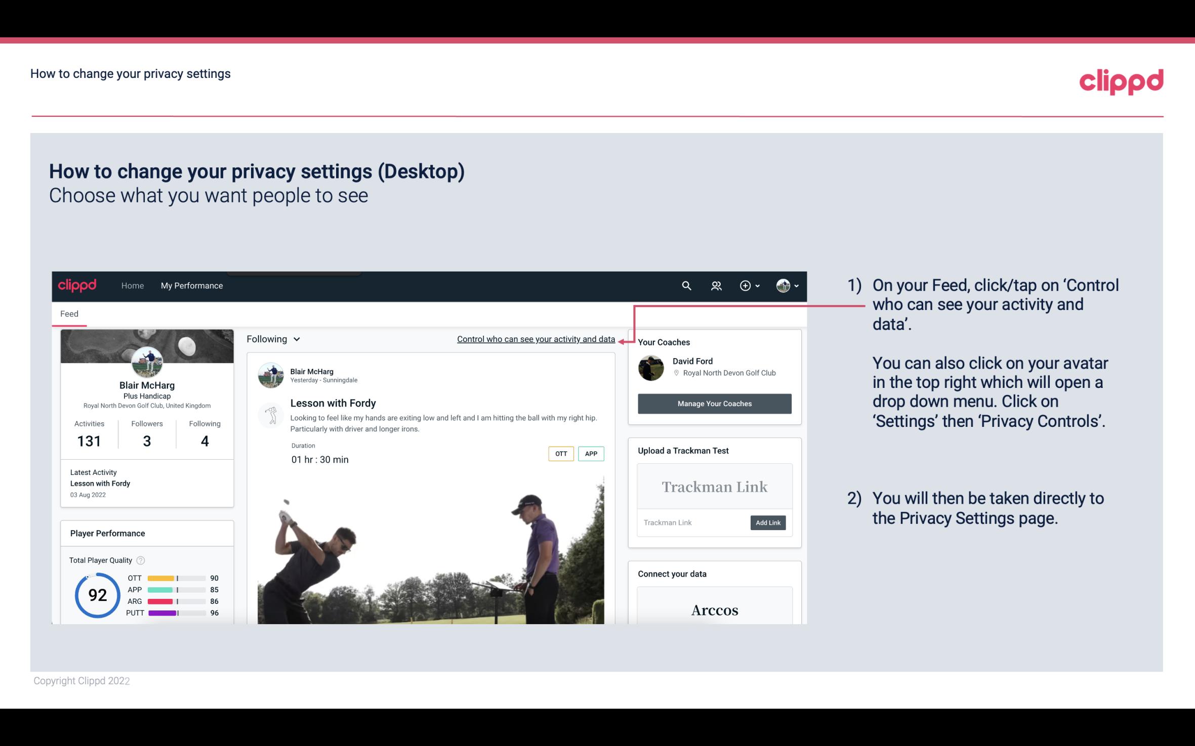The image size is (1195, 746).
Task: Expand the Following dropdown on the feed
Action: (272, 339)
